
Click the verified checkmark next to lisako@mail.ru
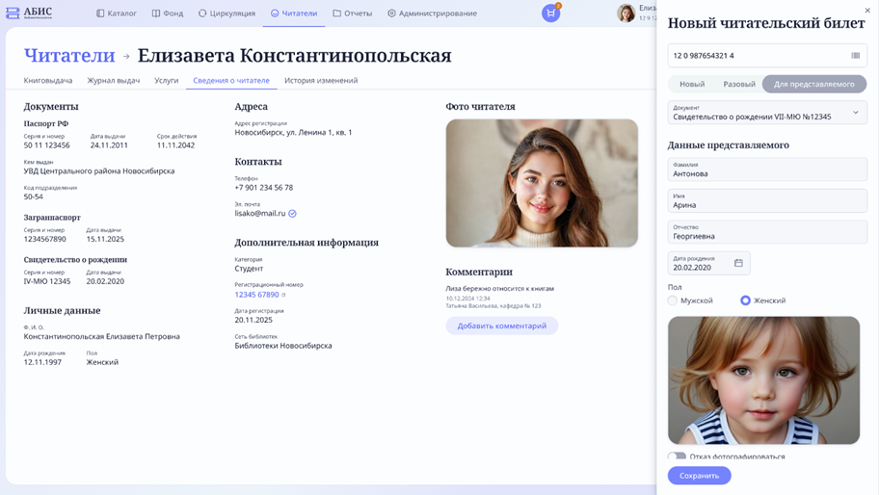292,214
